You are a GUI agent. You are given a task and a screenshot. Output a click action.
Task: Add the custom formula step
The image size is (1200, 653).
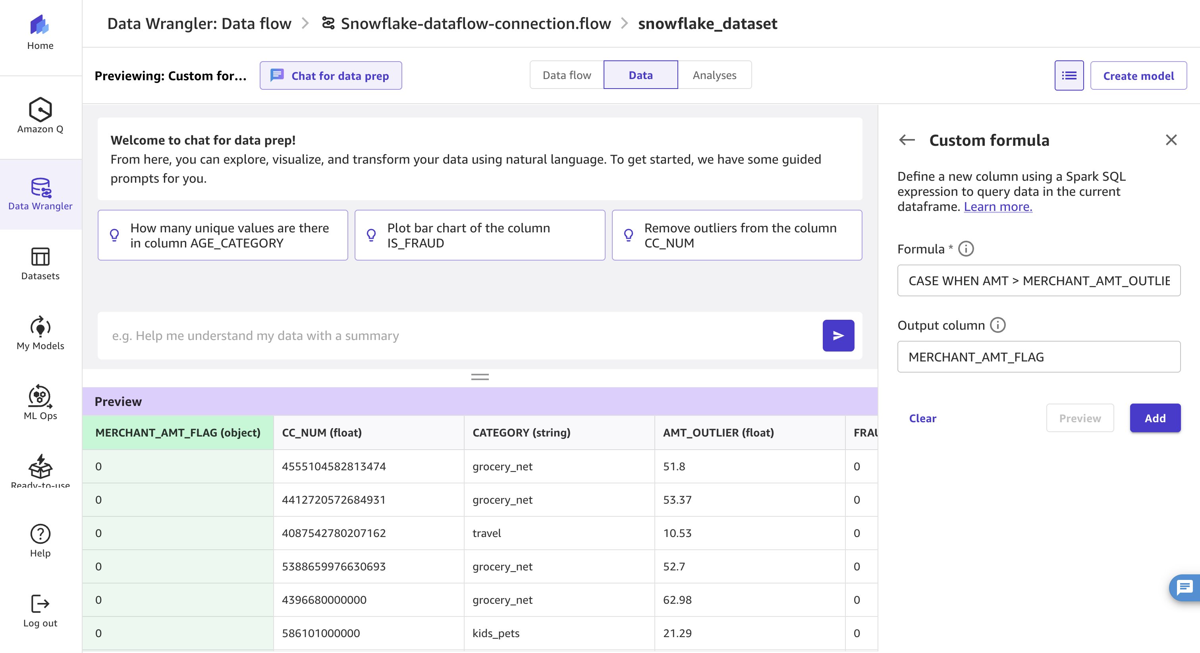[x=1155, y=418]
